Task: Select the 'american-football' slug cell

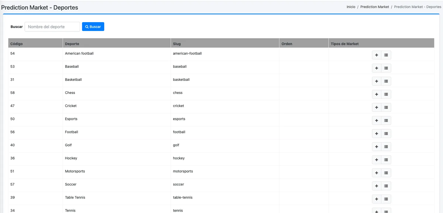Action: pyautogui.click(x=225, y=54)
